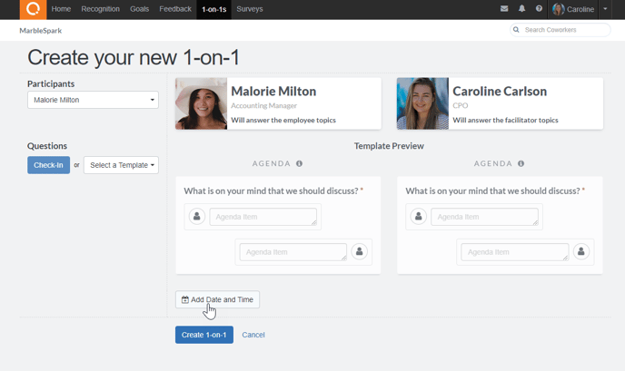This screenshot has width=625, height=371.
Task: Click the search magnifier icon
Action: pos(516,30)
